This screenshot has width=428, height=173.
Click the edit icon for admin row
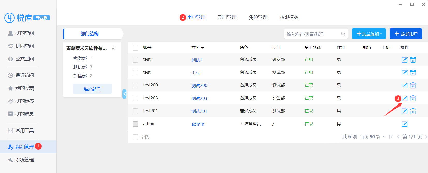pyautogui.click(x=404, y=124)
